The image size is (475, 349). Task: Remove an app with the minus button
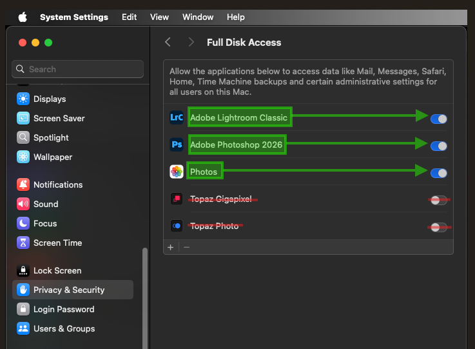coord(187,247)
